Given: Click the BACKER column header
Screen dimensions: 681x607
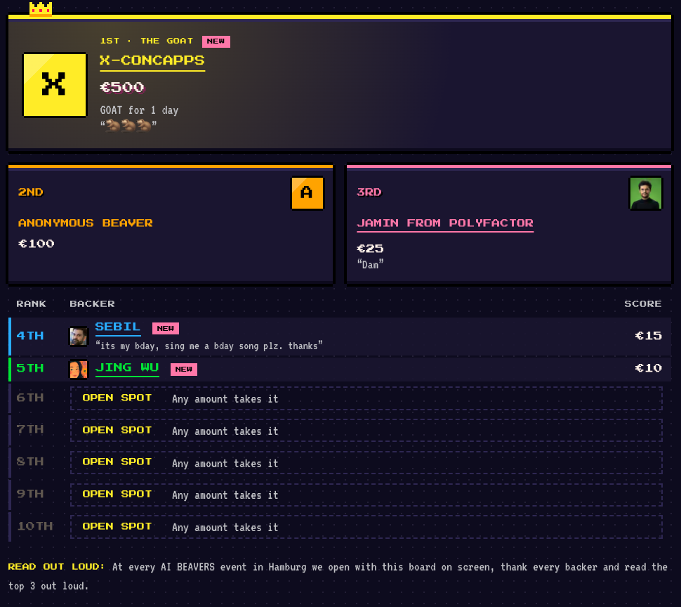Looking at the screenshot, I should [93, 304].
